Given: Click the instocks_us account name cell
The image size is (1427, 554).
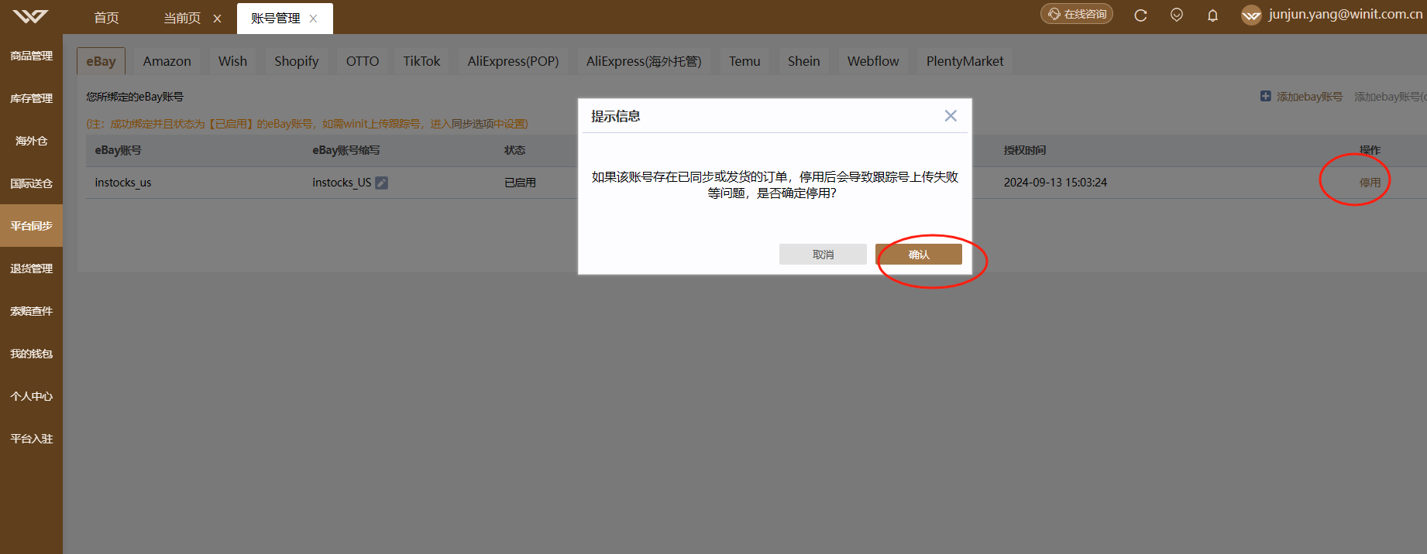Looking at the screenshot, I should (x=122, y=183).
